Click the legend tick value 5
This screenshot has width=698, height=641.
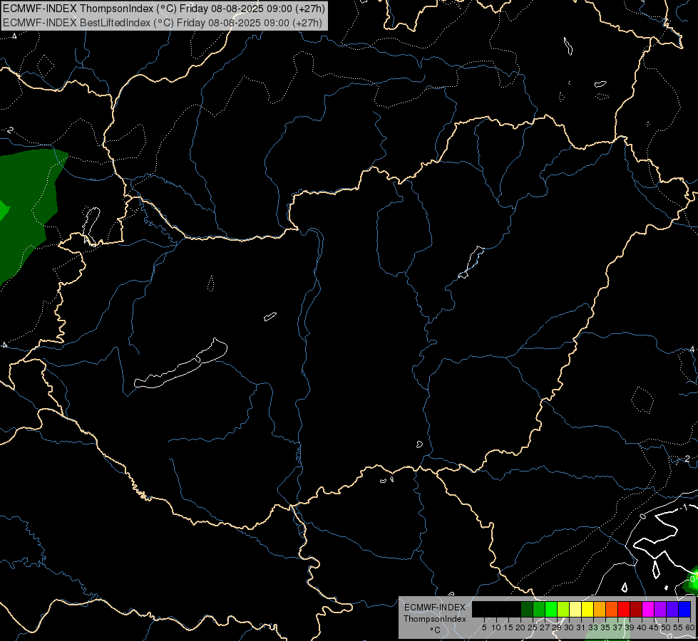click(x=484, y=627)
